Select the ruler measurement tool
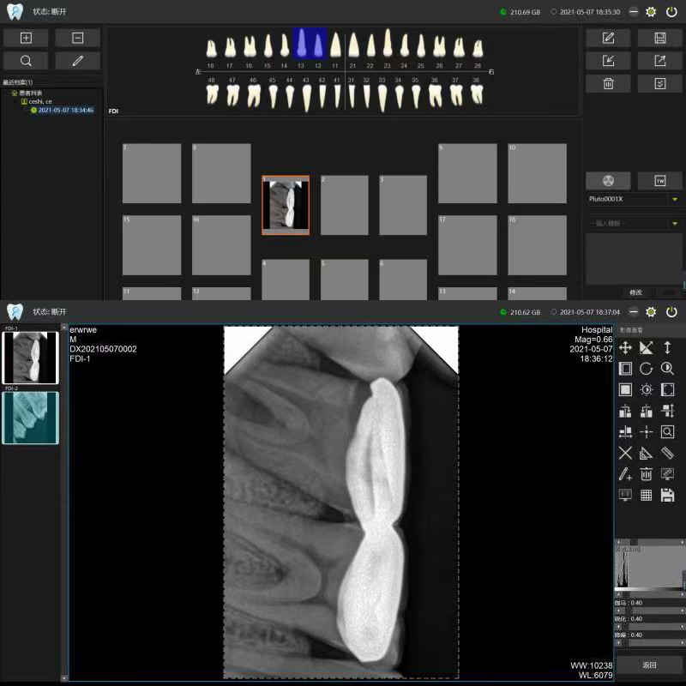686x686 pixels. (667, 453)
